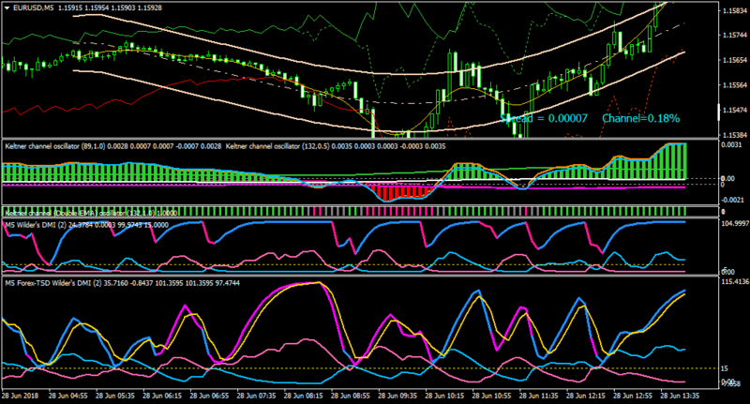The height and width of the screenshot is (404, 750).
Task: Click the 'Channel=0.18%' label
Action: coord(640,118)
